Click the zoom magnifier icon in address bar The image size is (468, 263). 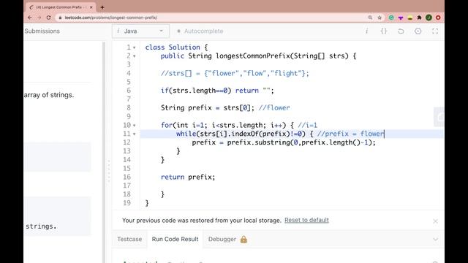(x=370, y=18)
